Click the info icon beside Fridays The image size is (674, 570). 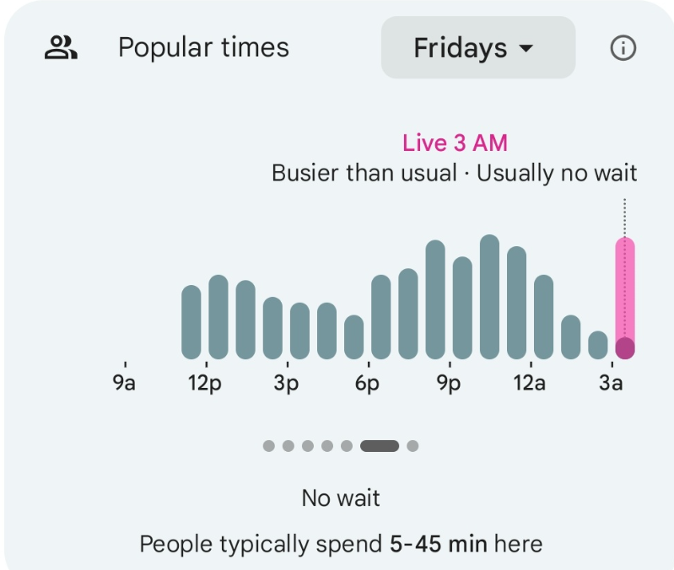point(623,48)
